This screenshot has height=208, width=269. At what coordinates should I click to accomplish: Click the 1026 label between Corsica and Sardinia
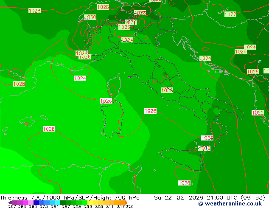(x=106, y=101)
